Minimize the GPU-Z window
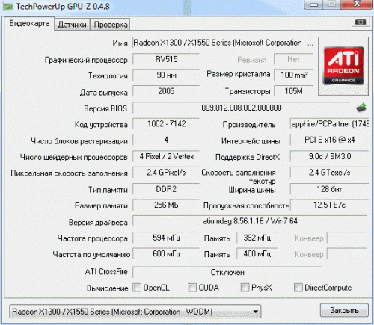The image size is (374, 325). click(314, 4)
